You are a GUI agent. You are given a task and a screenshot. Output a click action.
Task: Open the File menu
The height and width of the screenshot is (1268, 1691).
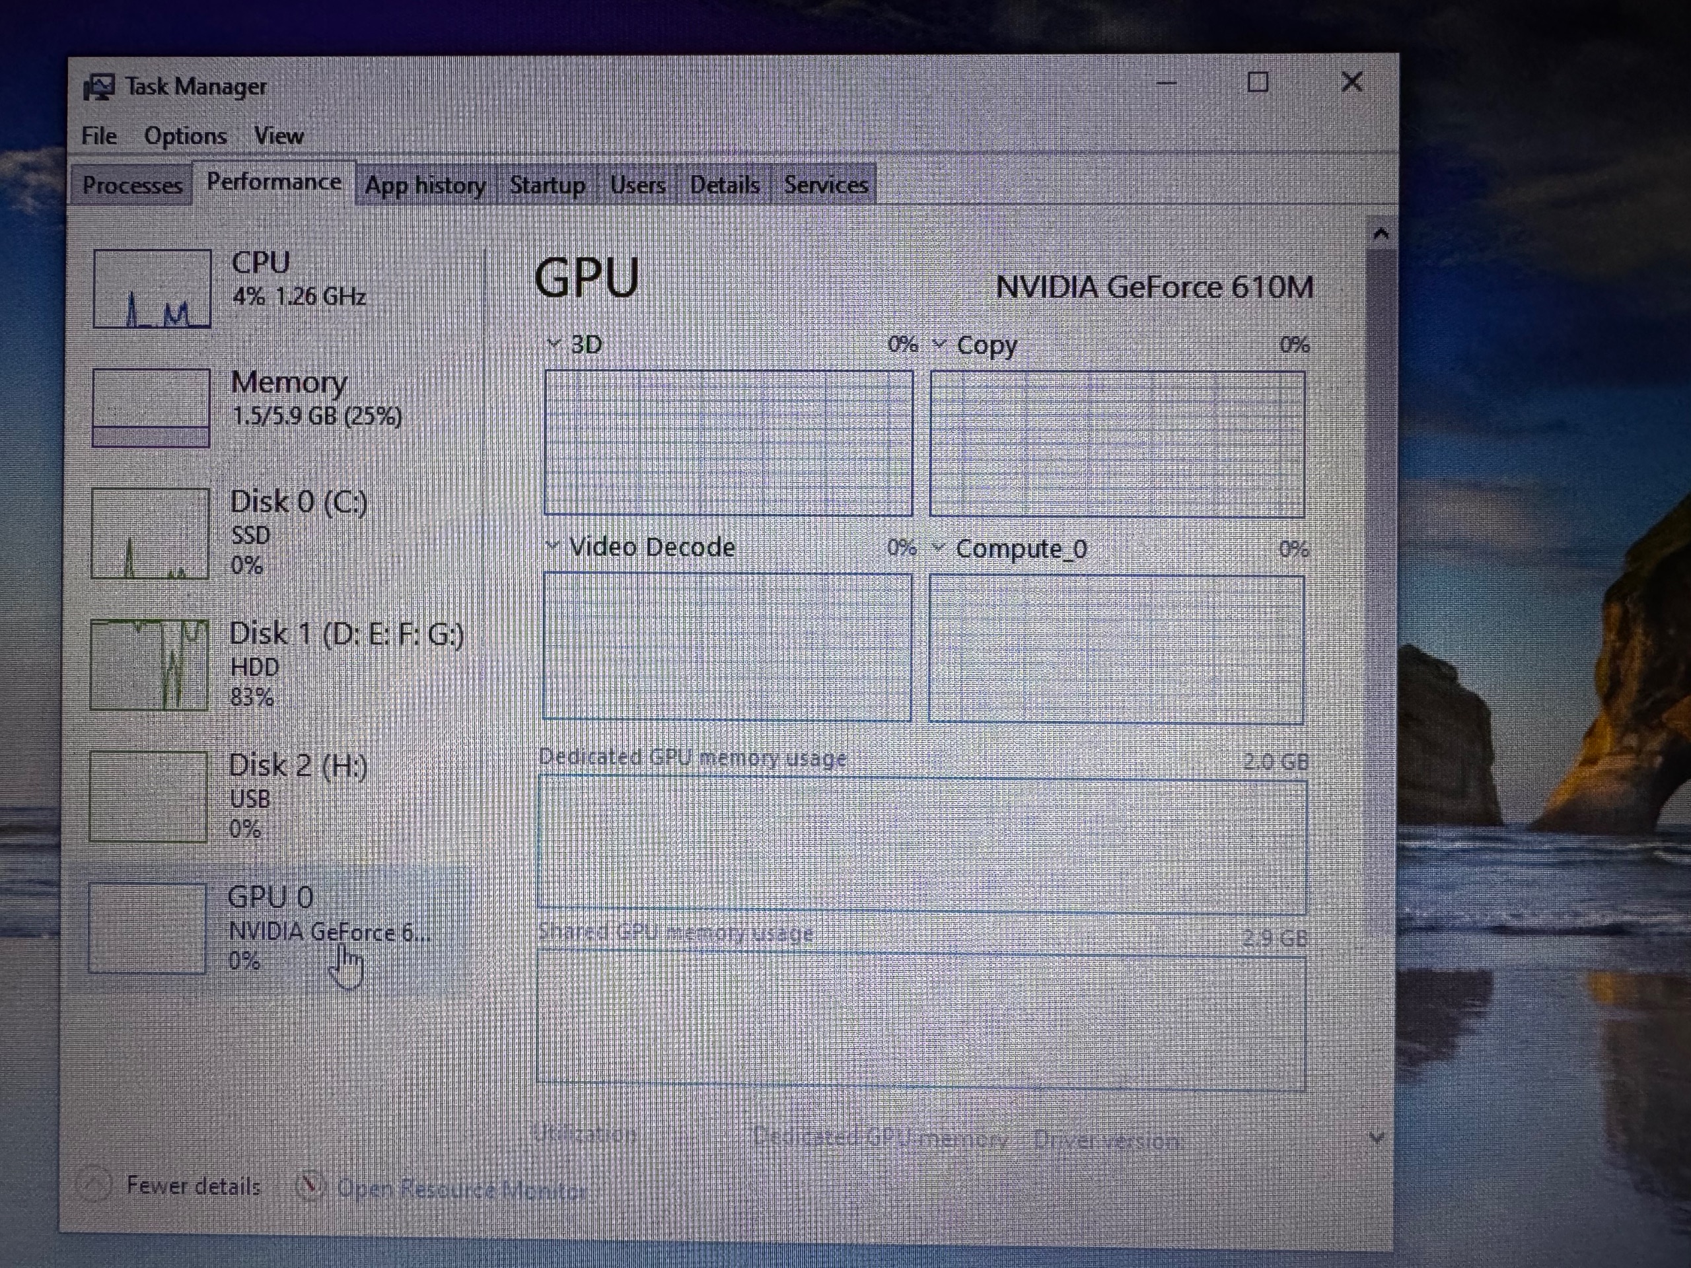pos(99,136)
